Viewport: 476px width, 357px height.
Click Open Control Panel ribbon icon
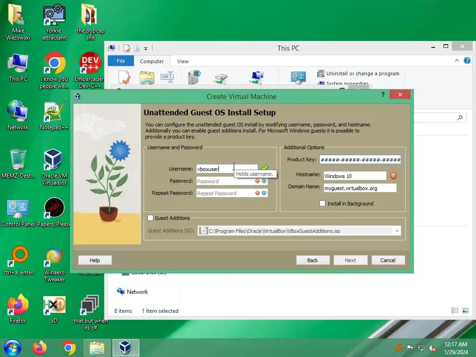coord(298,78)
